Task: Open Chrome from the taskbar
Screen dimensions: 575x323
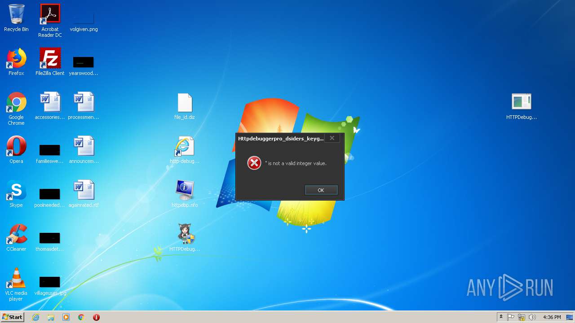Action: pos(81,317)
